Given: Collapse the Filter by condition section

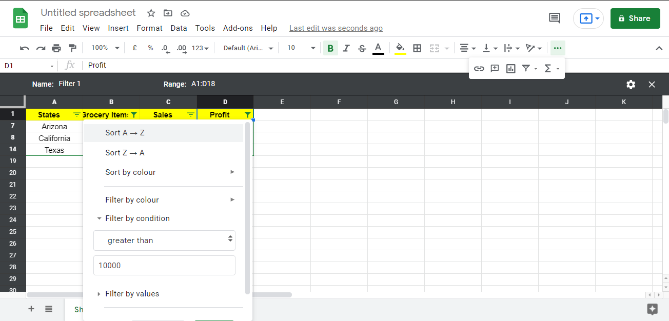Looking at the screenshot, I should [x=133, y=218].
